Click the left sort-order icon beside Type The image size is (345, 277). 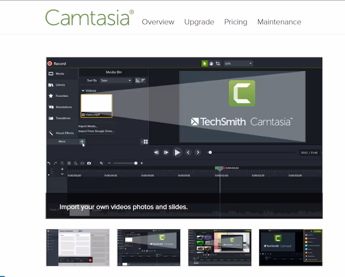(138, 81)
